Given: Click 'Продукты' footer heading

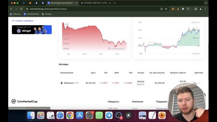Looking at the screenshot, I should click(114, 102).
